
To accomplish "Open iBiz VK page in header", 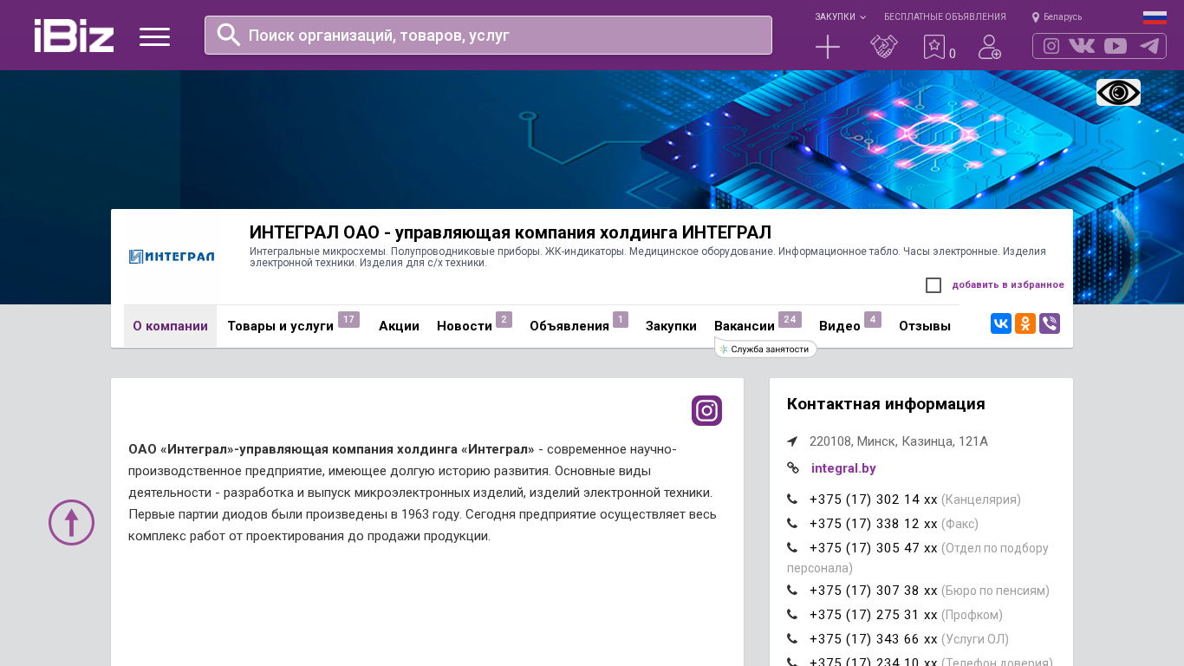I will coord(1082,46).
